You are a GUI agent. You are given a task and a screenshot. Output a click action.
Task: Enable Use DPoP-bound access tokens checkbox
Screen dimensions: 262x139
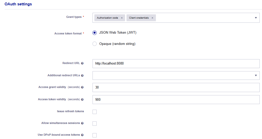[x=95, y=135]
